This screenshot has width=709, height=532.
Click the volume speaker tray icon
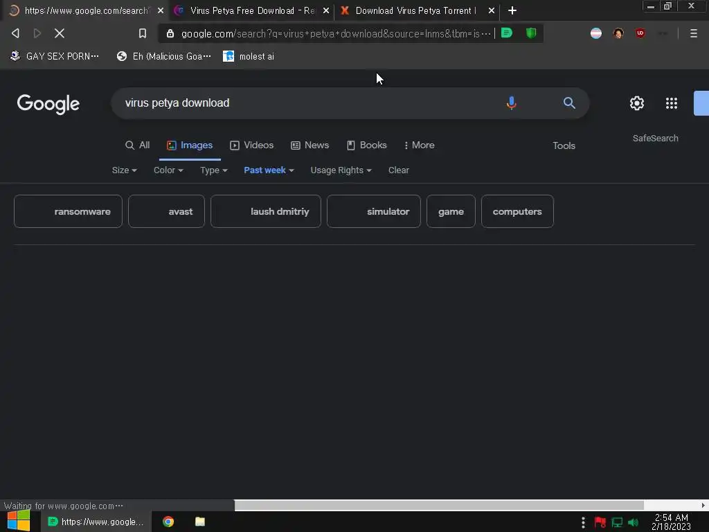(x=634, y=522)
